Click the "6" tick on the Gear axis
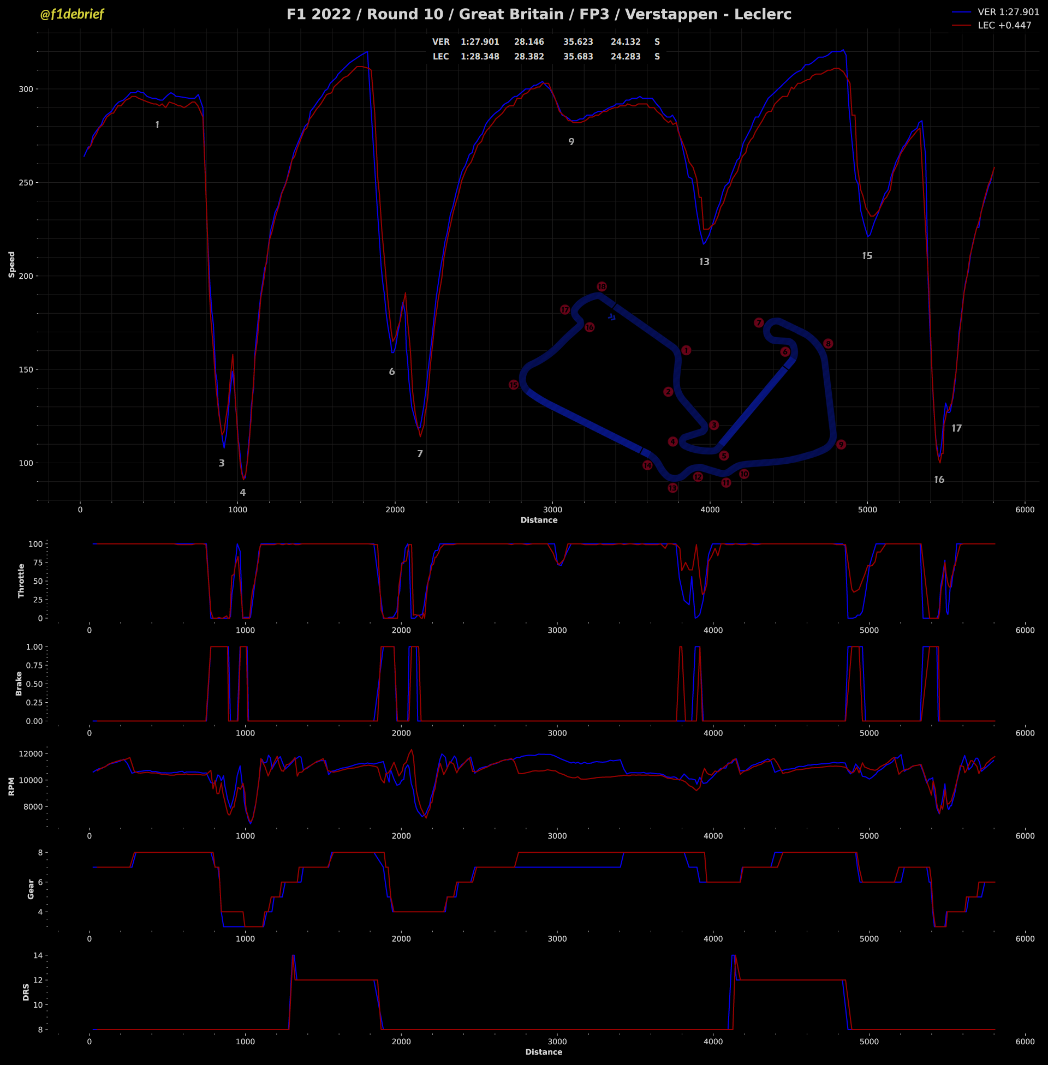This screenshot has height=1065, width=1048. click(x=40, y=882)
